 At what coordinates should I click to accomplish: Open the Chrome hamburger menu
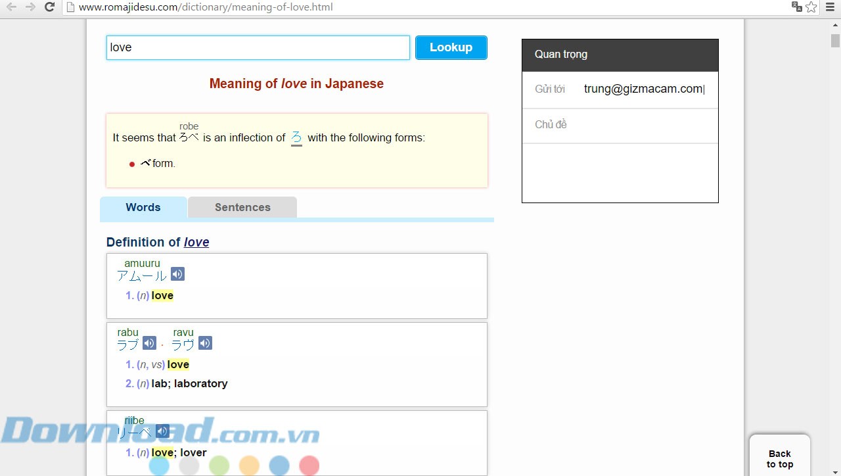(x=830, y=7)
